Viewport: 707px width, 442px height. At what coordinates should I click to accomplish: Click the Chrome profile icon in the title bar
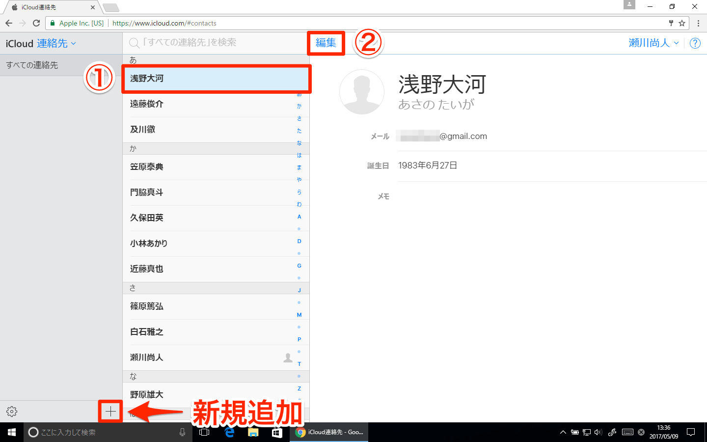point(629,5)
